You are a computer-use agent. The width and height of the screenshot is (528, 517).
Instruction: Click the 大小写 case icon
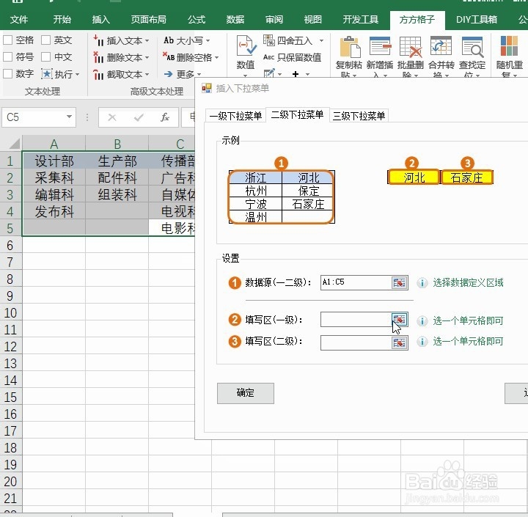click(x=169, y=40)
